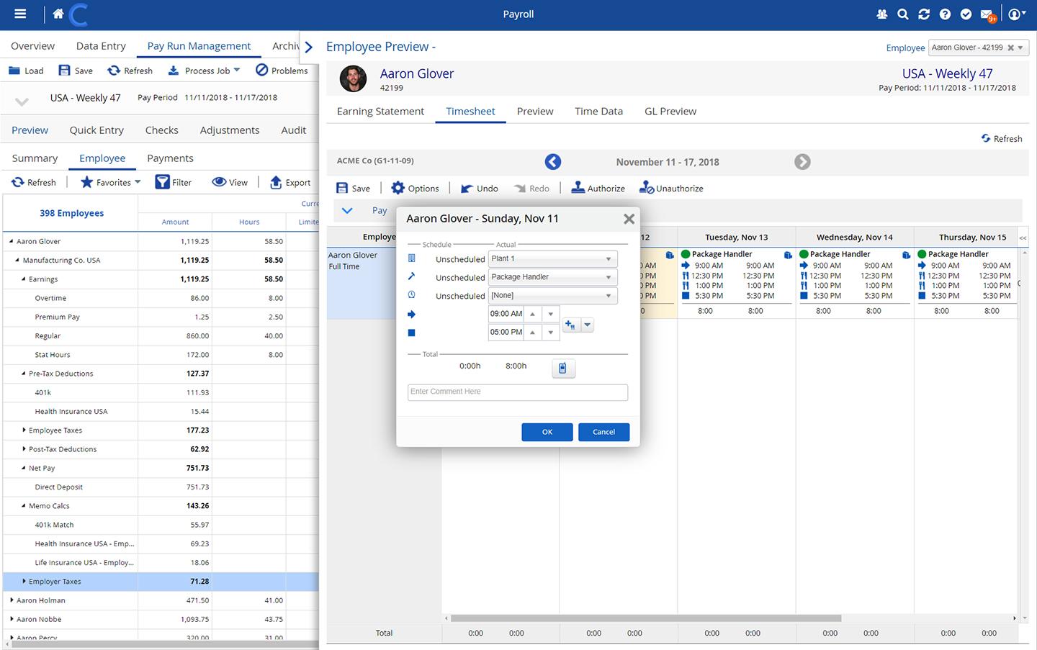Screen dimensions: 1037x650
Task: Open the Quick Entry tab
Action: 96,130
